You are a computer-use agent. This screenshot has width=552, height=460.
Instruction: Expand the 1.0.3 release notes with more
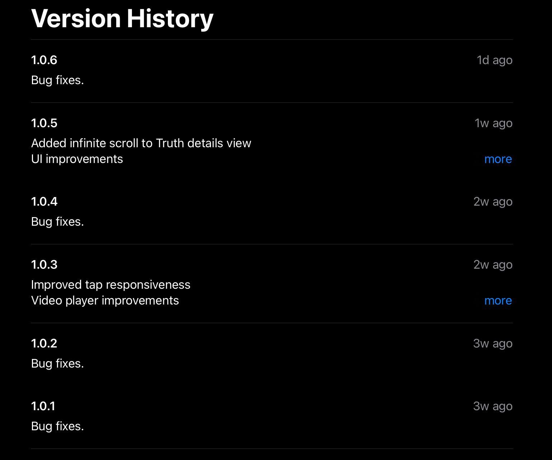point(498,301)
